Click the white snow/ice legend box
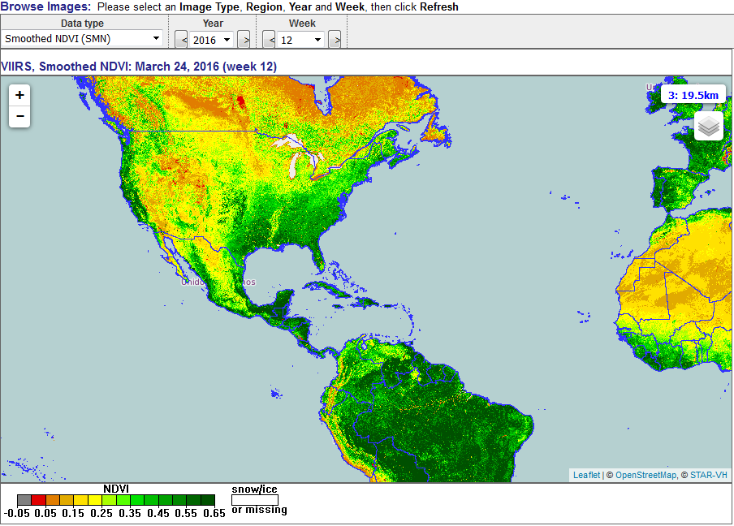 point(254,500)
